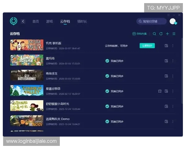Open more options for 星露谷物语
Screen dimensions: 186x149
[173, 91]
